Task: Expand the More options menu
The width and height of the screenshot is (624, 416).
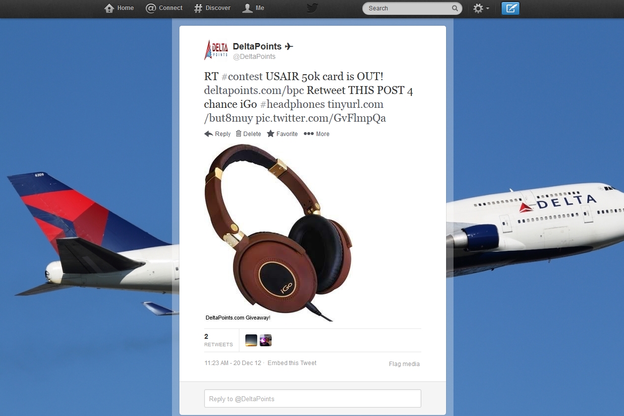Action: coord(316,134)
